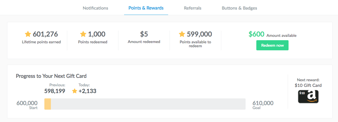This screenshot has height=122, width=338.
Task: Click the Progress to Your Next Gift Card heading
Action: pyautogui.click(x=51, y=76)
